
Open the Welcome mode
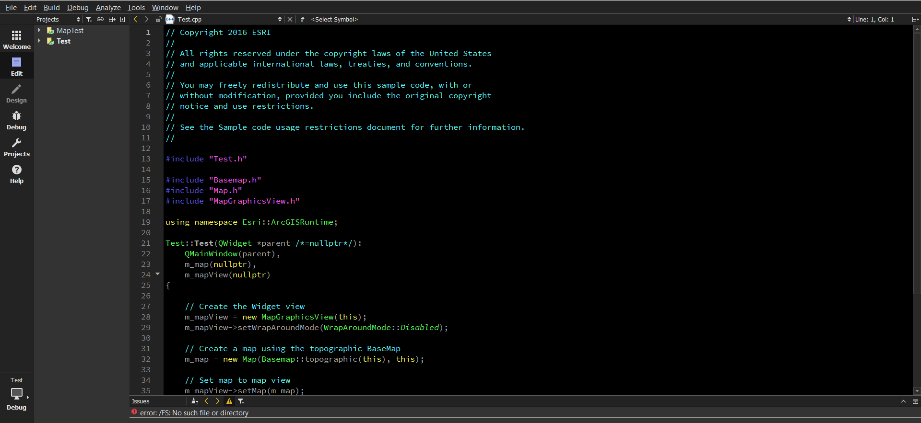17,39
